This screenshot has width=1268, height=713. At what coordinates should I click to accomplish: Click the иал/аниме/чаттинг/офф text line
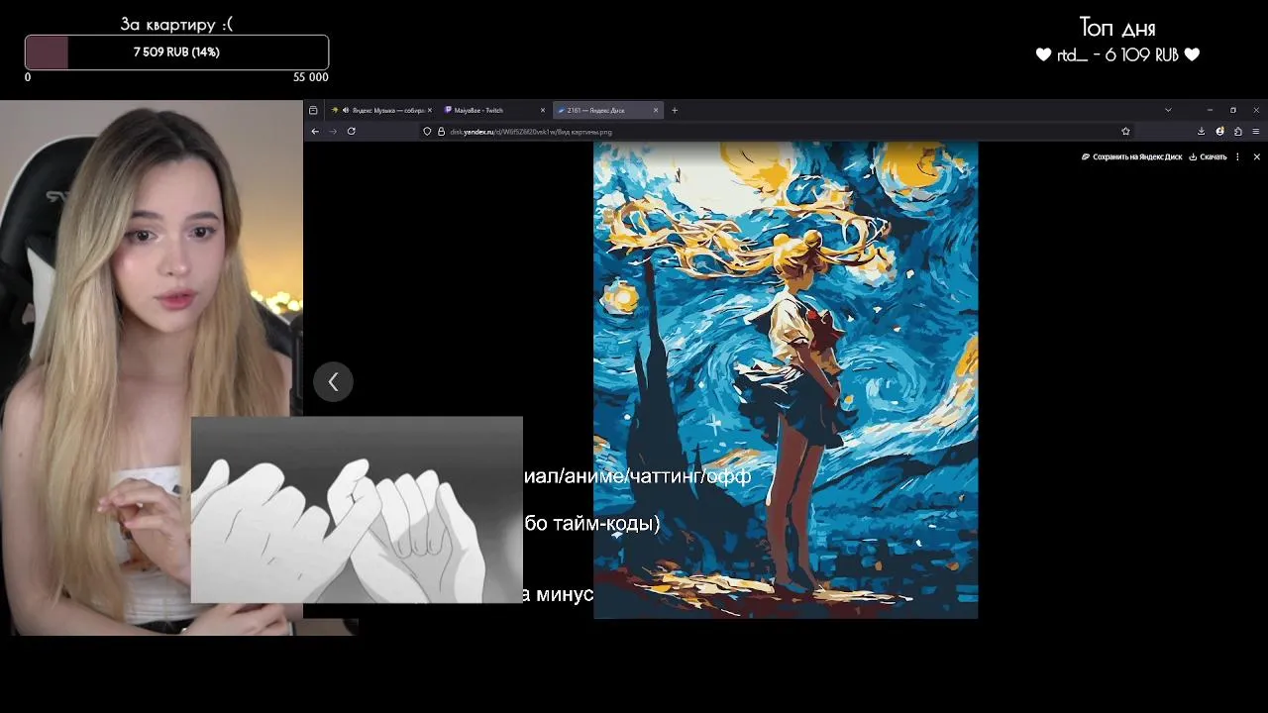coord(637,476)
